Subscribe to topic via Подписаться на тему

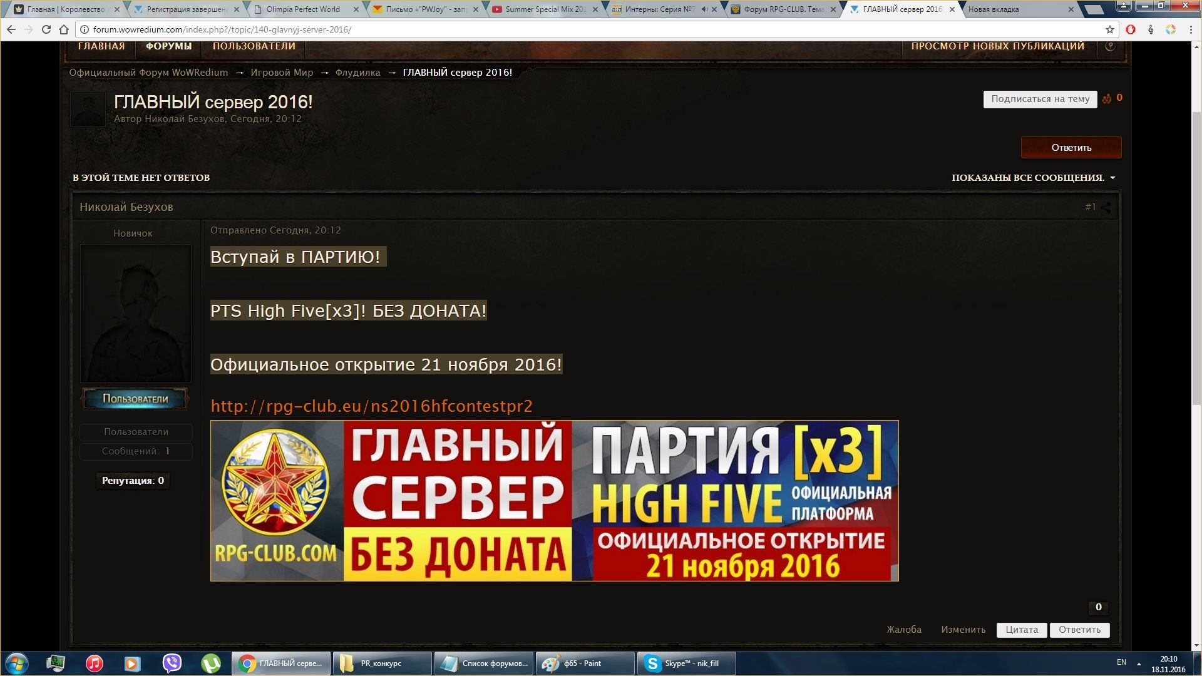(1040, 99)
